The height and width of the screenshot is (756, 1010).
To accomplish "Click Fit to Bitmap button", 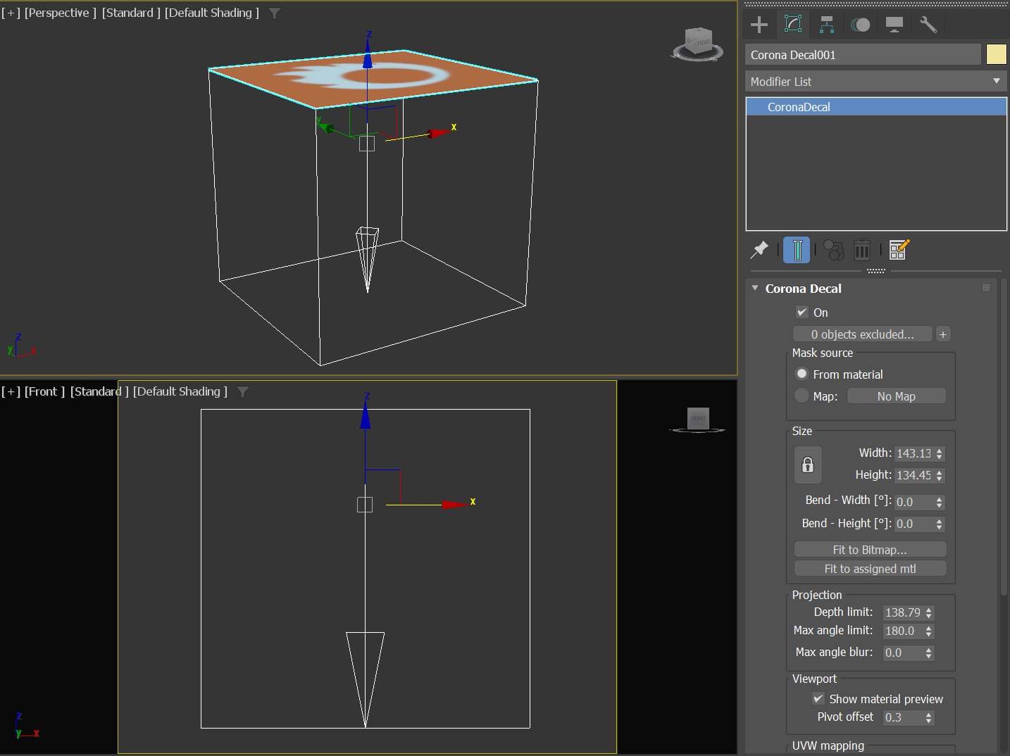I will click(x=870, y=549).
